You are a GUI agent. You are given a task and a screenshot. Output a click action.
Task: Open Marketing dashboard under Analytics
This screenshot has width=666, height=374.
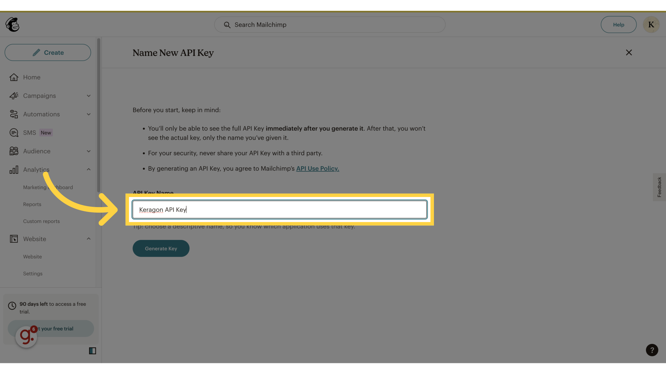coord(48,187)
